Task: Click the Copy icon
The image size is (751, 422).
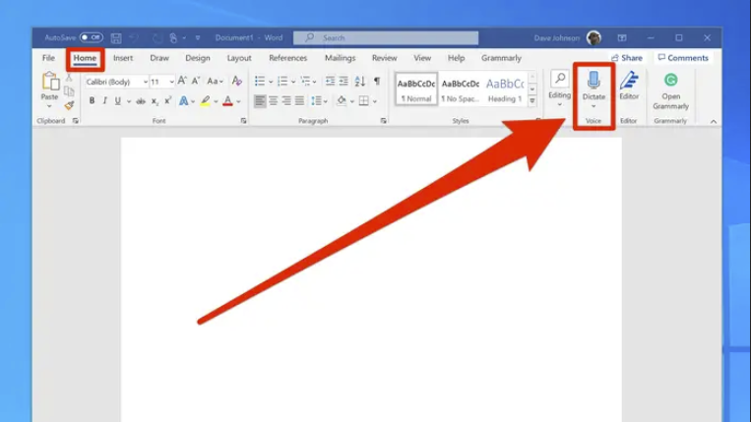Action: (69, 90)
